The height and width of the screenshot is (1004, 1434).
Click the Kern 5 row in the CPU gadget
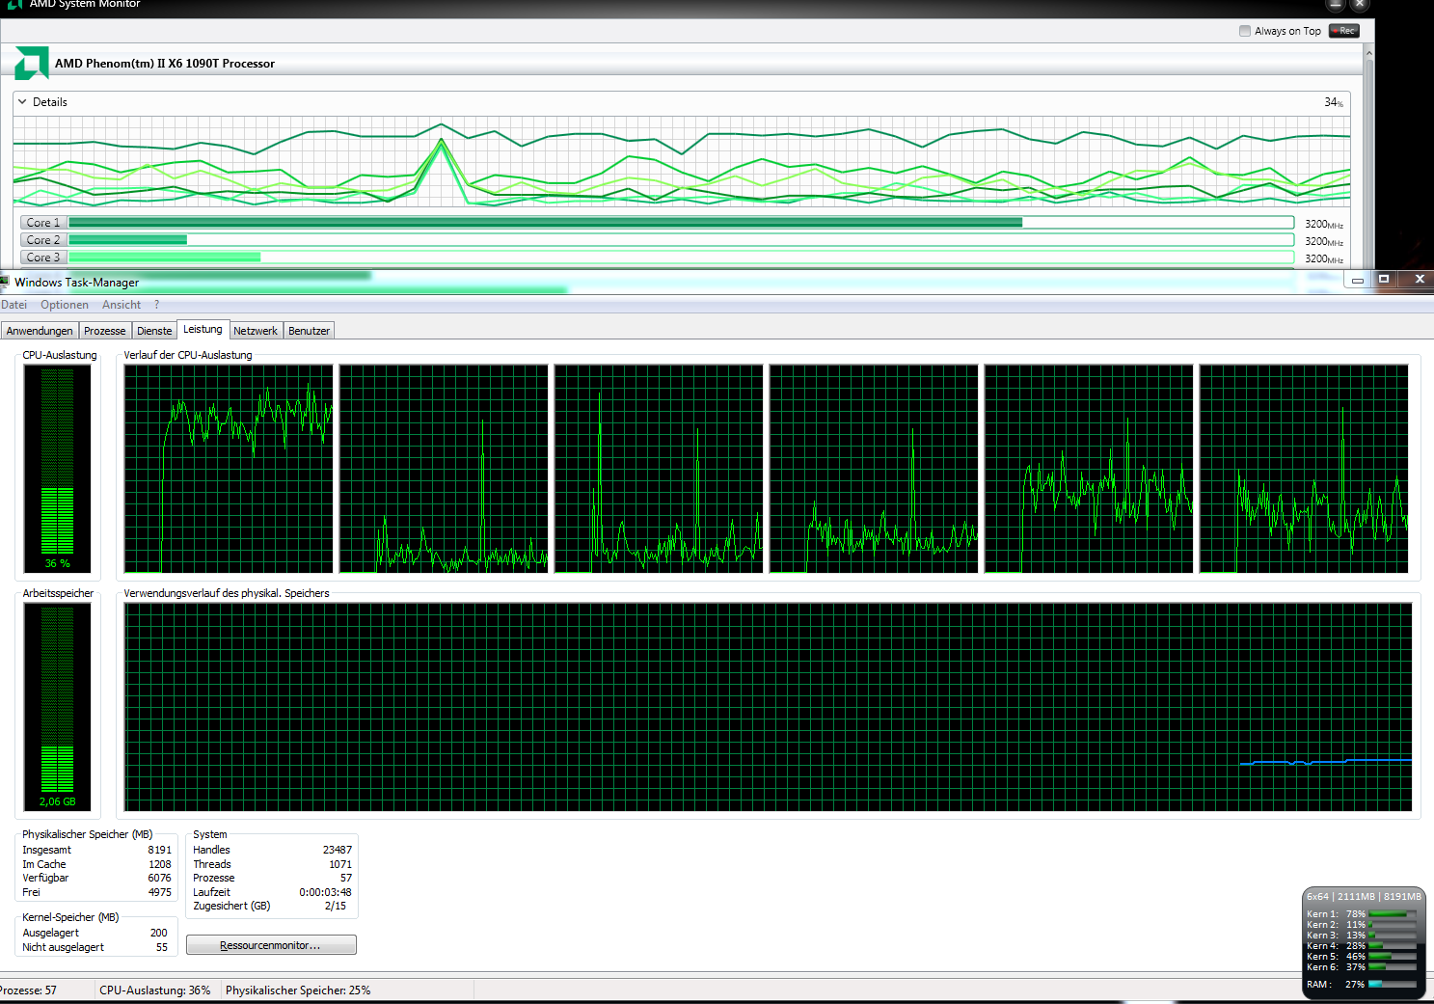click(x=1362, y=956)
